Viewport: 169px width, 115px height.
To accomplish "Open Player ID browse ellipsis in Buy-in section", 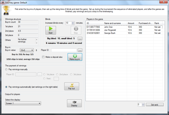I will [x=80, y=50].
